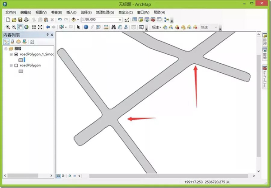Open Labeling toolbar options arrow after 快速
271x188 pixels.
[220, 28]
